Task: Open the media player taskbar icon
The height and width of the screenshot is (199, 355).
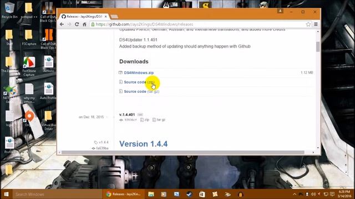Action: coord(164,194)
